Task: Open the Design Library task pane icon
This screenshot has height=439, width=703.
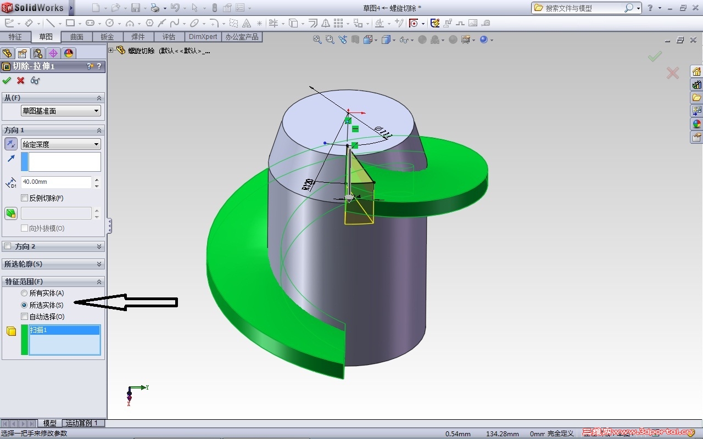Action: coord(697,85)
